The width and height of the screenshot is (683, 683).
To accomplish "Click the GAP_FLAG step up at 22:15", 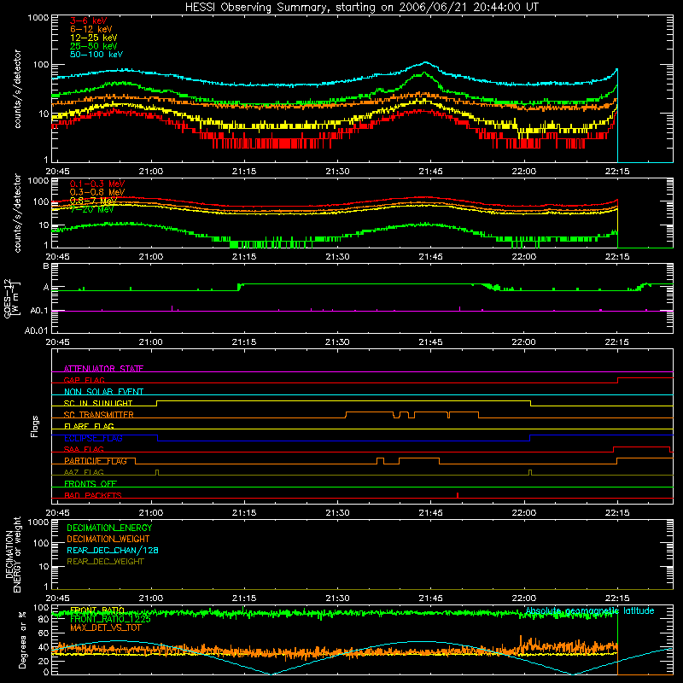I will coord(617,380).
